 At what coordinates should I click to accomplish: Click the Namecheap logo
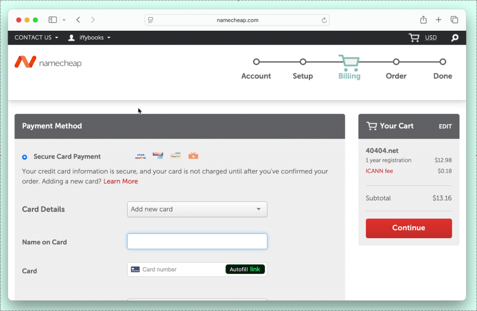(48, 62)
